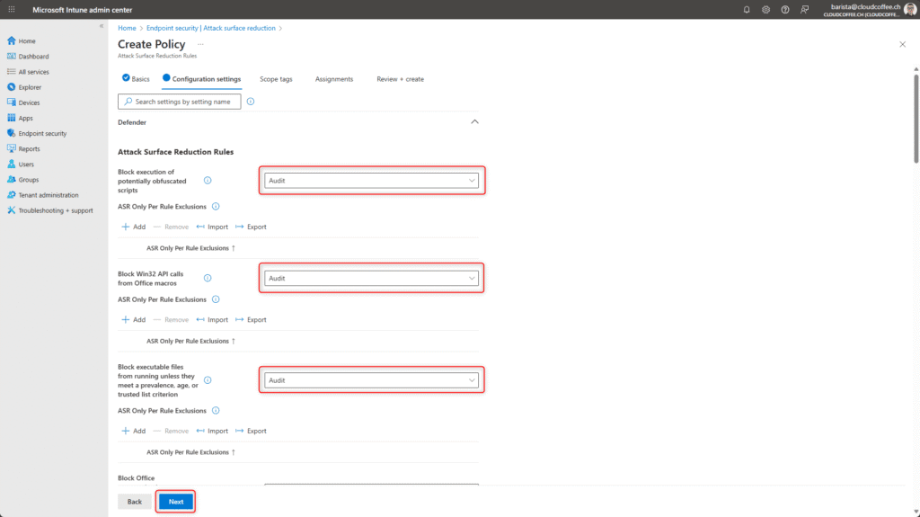Click info icon beside obfuscated scripts rule
The width and height of the screenshot is (920, 517).
tap(208, 181)
